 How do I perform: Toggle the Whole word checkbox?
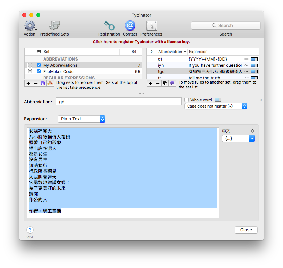pyautogui.click(x=187, y=100)
